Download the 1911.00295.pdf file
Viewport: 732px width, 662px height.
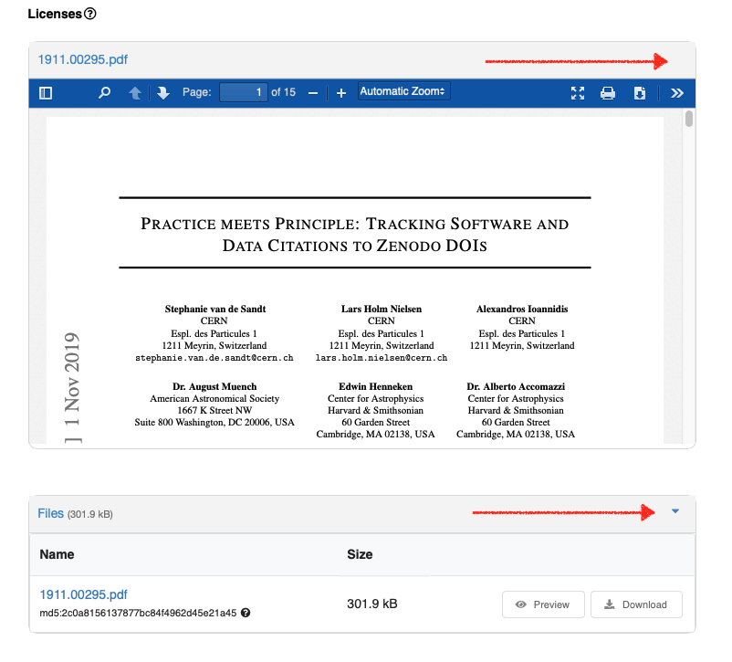[x=636, y=604]
